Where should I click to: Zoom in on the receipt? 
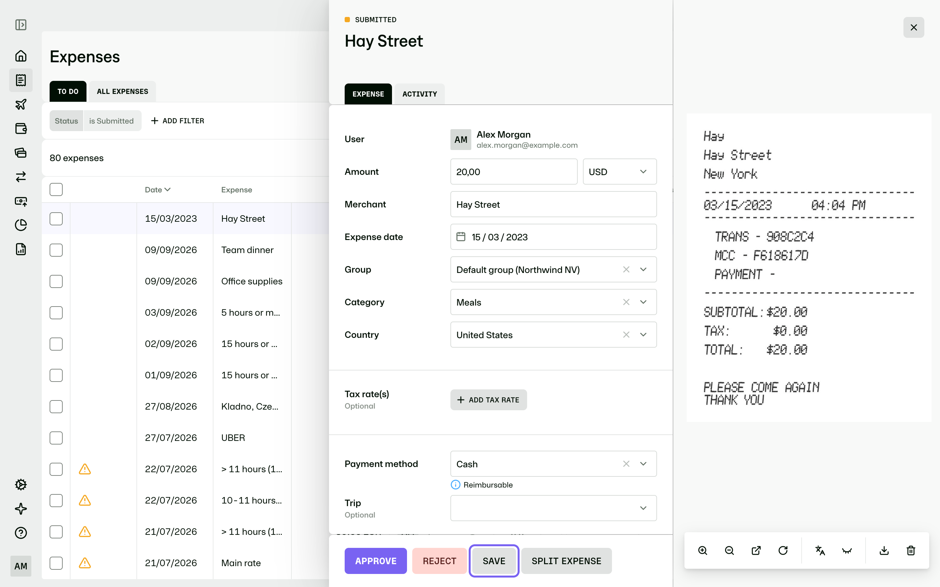(703, 550)
